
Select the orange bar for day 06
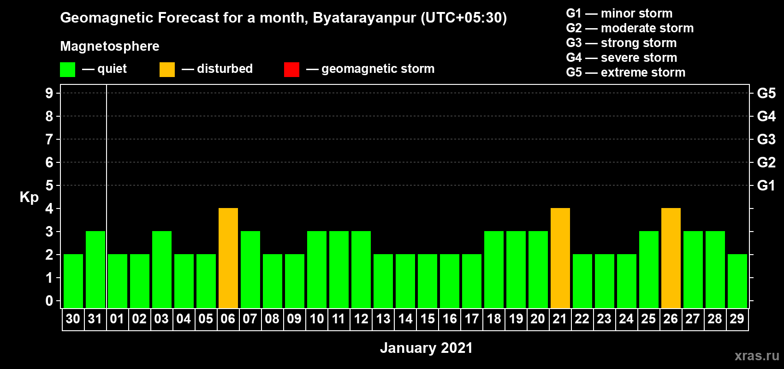pyautogui.click(x=228, y=258)
